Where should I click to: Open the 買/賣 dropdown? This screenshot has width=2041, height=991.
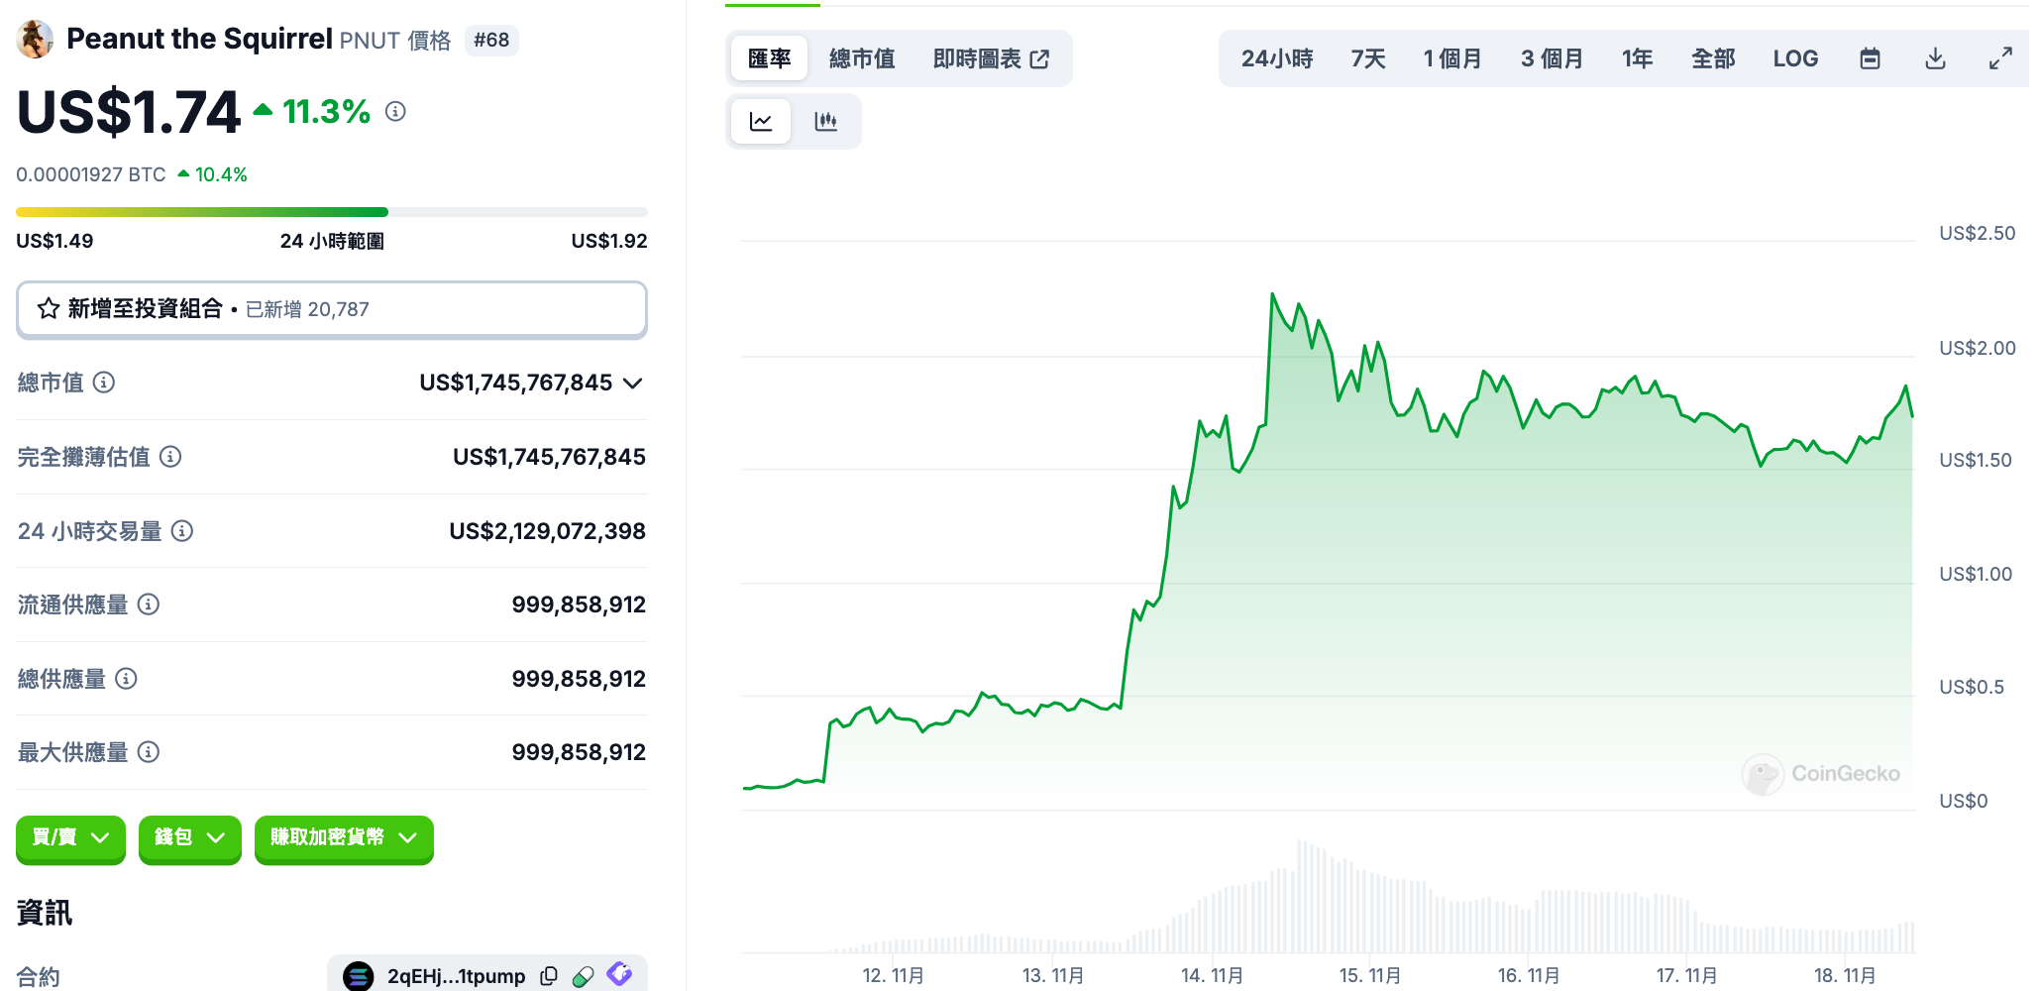click(x=70, y=838)
